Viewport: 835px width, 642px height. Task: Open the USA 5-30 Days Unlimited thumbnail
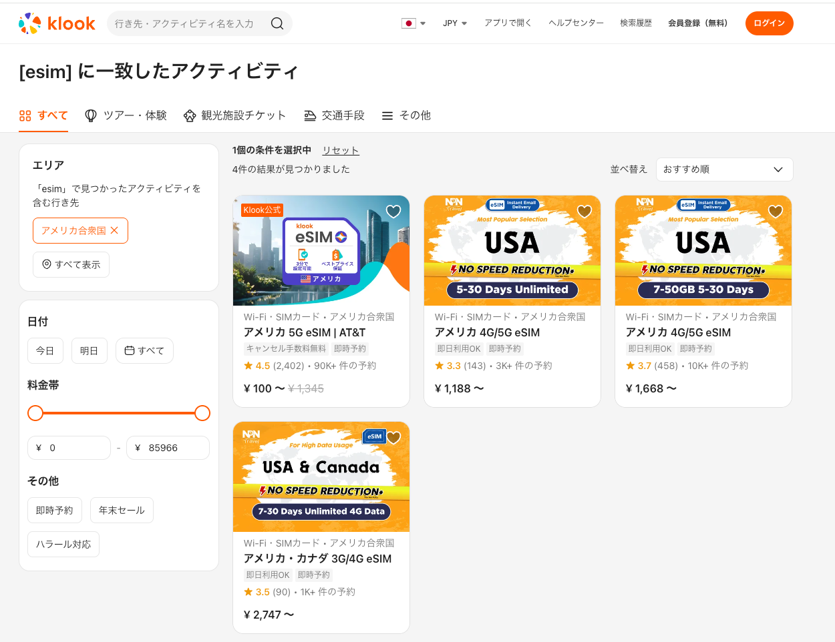[512, 250]
